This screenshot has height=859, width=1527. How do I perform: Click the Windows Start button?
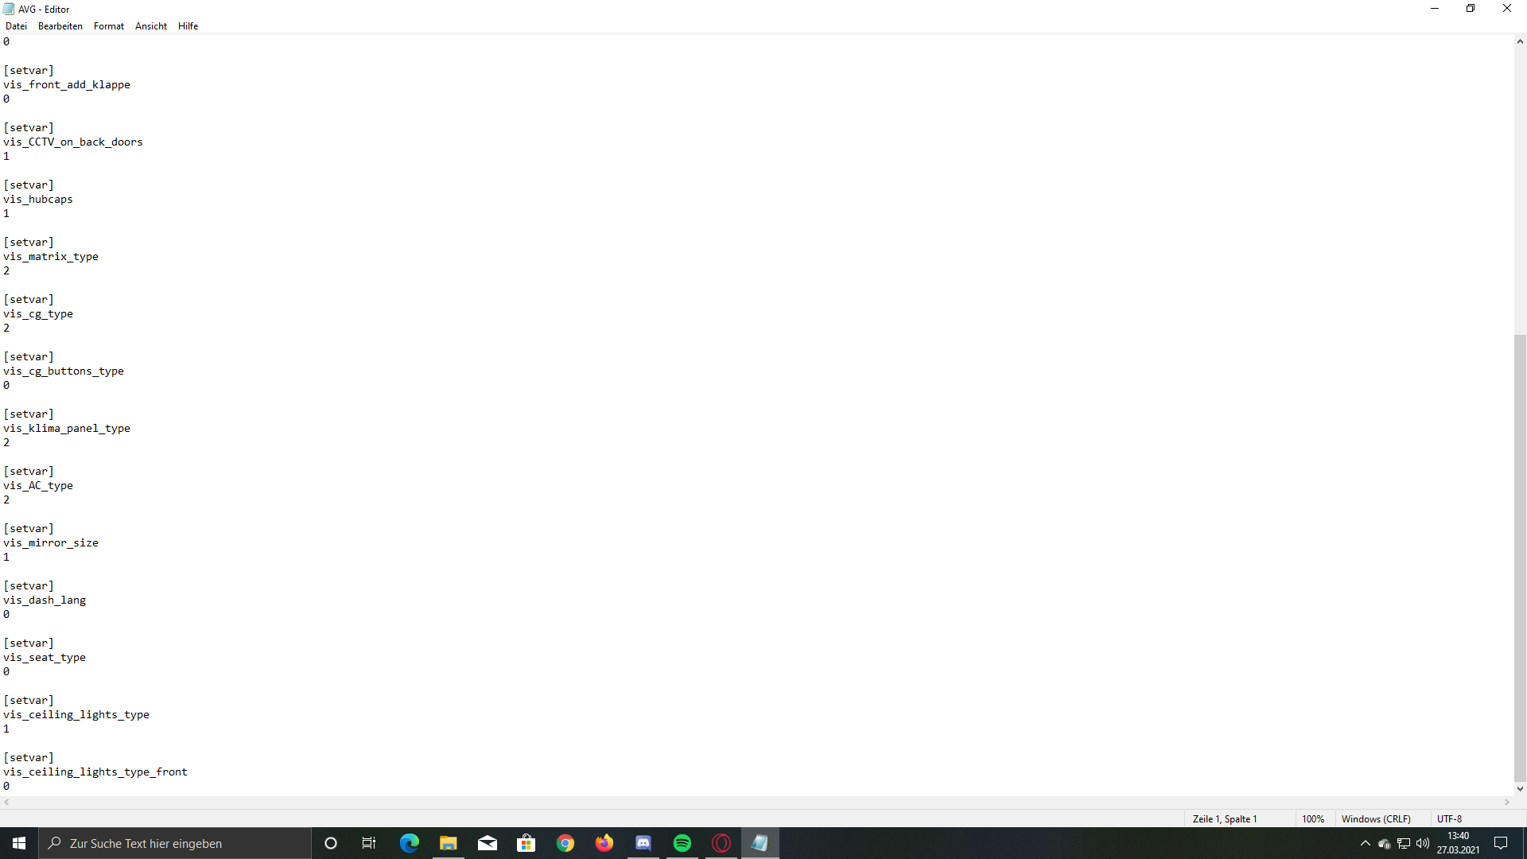(19, 843)
